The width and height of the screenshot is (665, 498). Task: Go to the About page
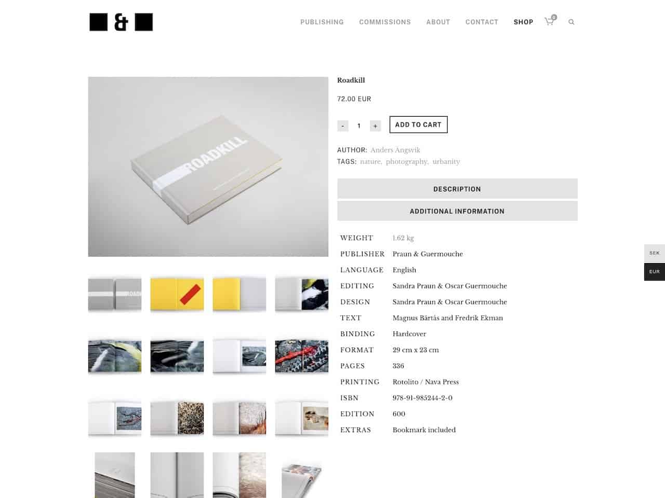tap(438, 22)
